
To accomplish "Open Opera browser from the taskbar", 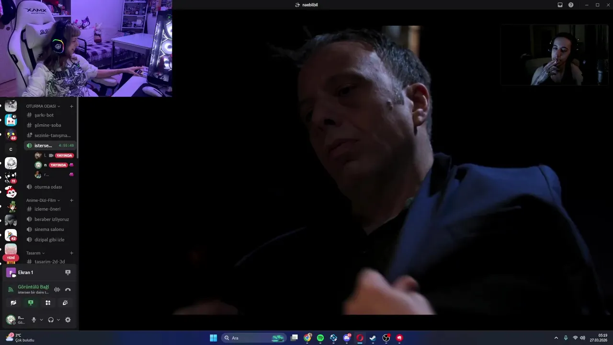I will point(360,338).
